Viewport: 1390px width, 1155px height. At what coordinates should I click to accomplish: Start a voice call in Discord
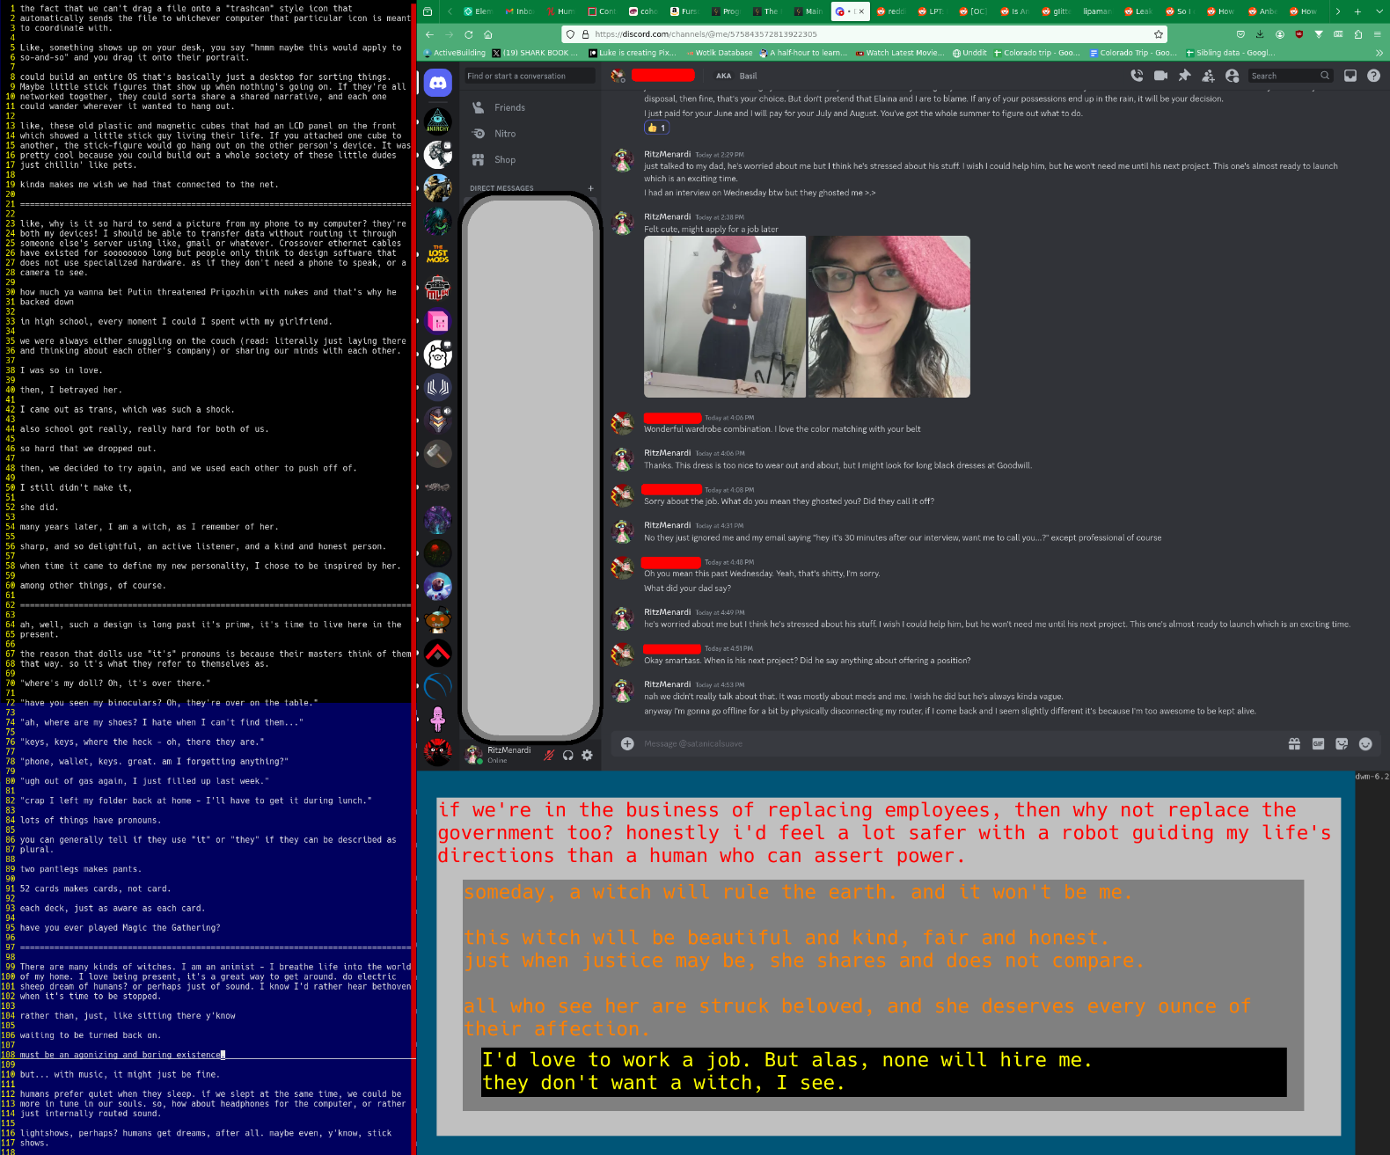pos(1137,76)
